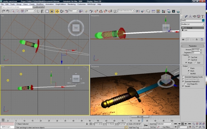
Task: Activate the Select and Scale tool
Action: coord(66,11)
